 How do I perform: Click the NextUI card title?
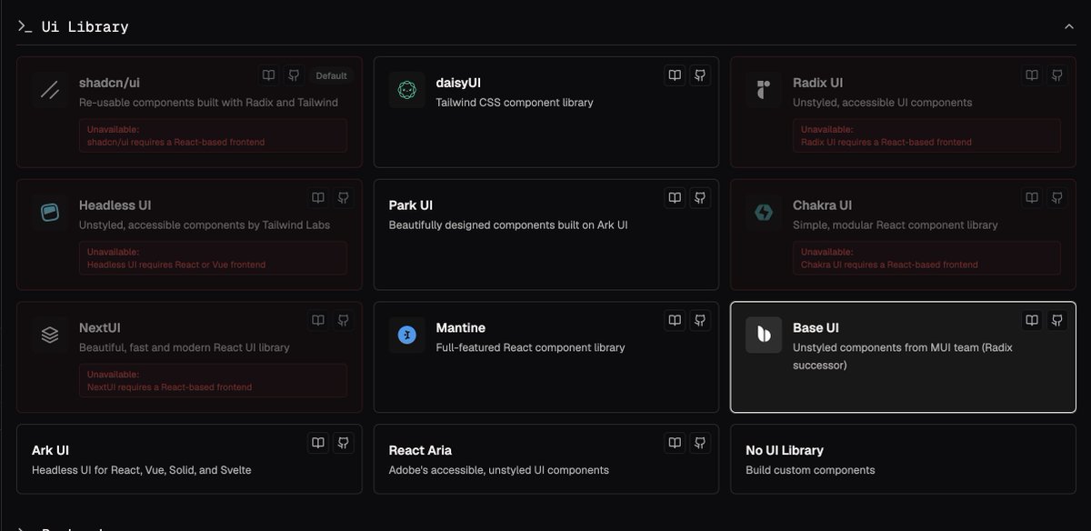click(x=100, y=327)
